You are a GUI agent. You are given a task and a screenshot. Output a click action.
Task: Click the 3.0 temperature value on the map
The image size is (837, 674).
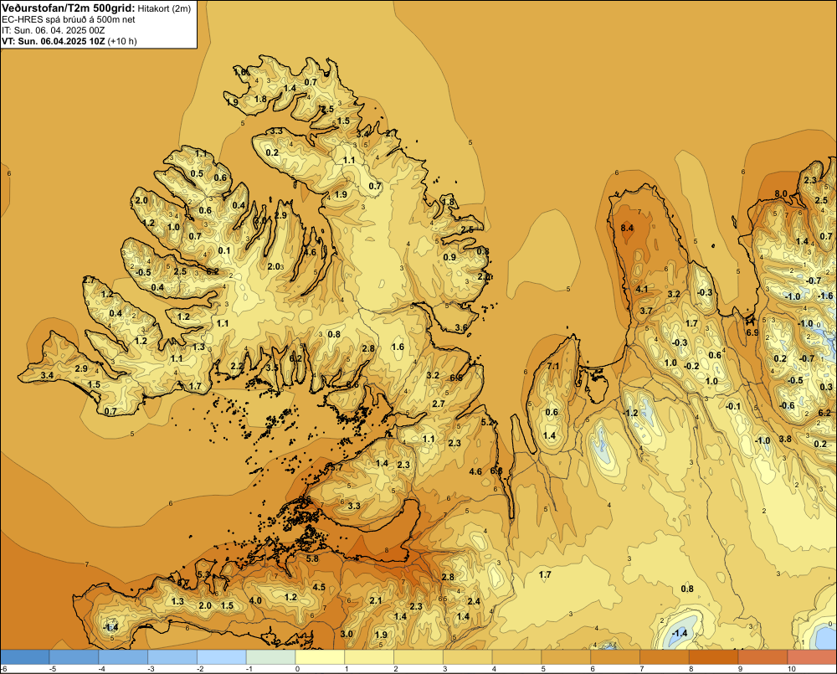click(347, 634)
